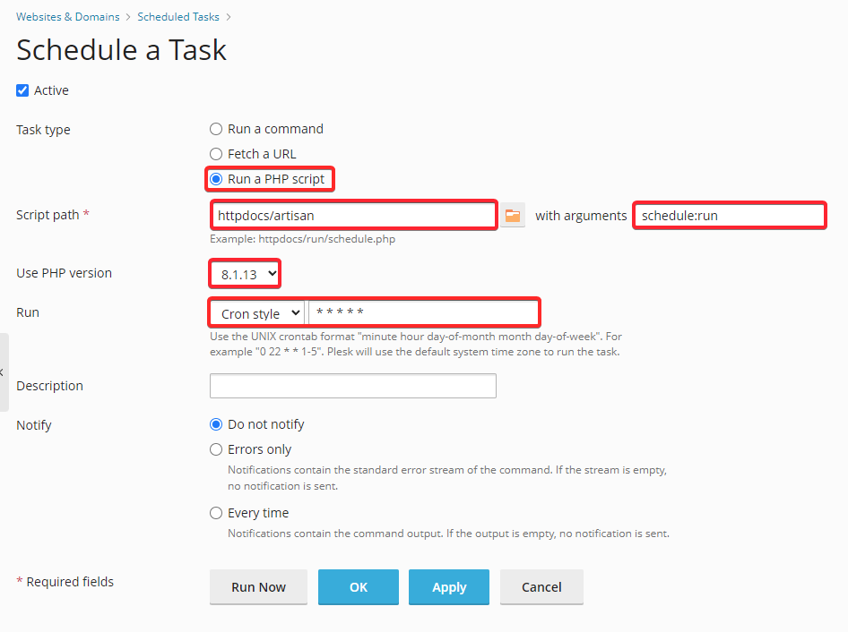Select the Run a command option
The height and width of the screenshot is (632, 848).
216,129
